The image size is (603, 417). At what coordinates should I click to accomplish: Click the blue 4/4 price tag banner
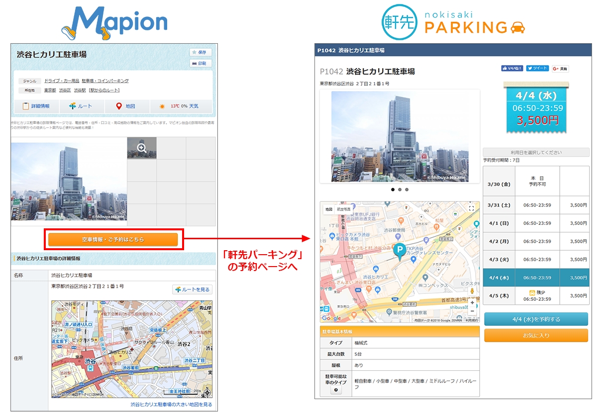536,107
